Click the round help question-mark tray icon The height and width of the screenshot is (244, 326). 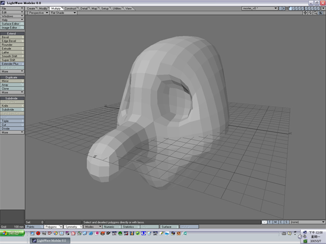(x=289, y=233)
